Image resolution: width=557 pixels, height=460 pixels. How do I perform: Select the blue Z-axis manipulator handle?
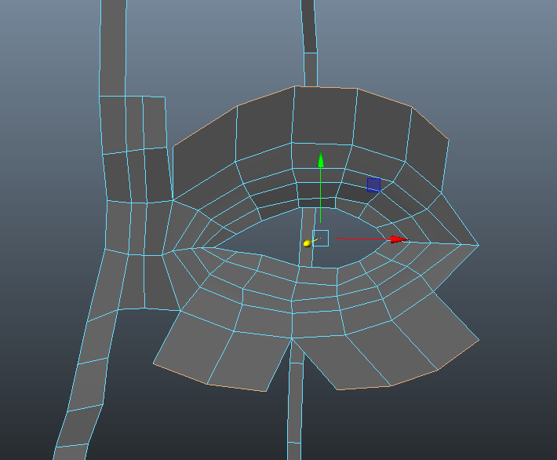click(373, 184)
